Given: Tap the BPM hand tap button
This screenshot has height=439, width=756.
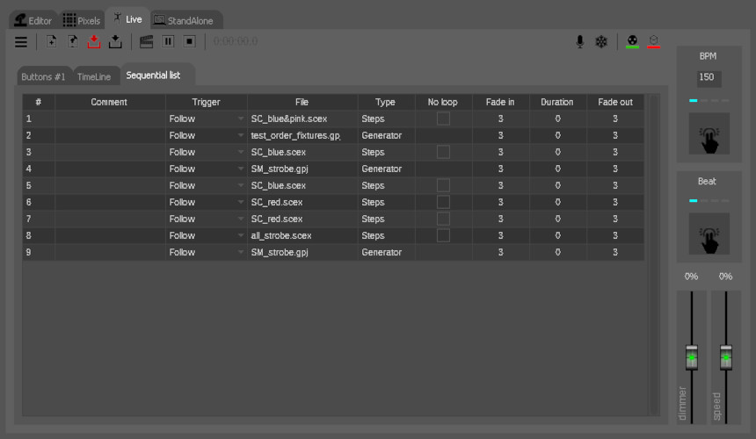Looking at the screenshot, I should (x=708, y=134).
